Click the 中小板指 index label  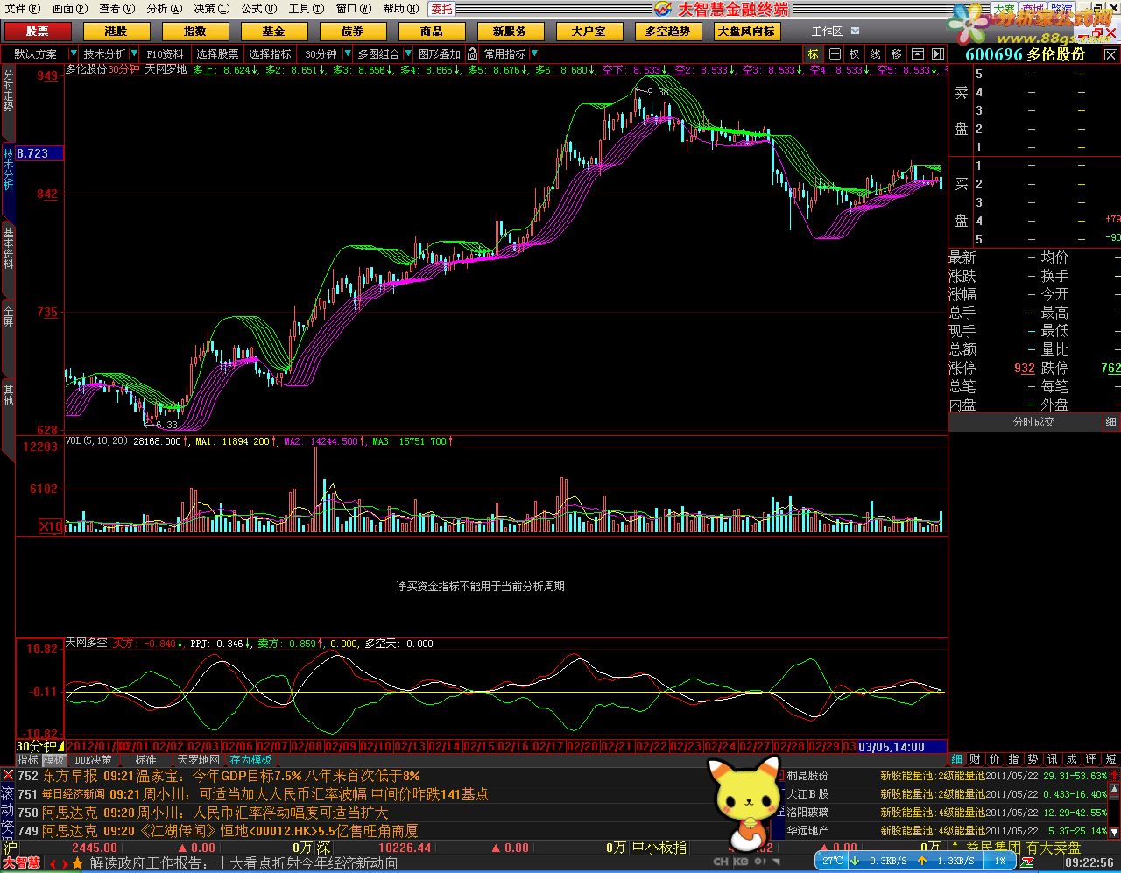click(x=660, y=848)
